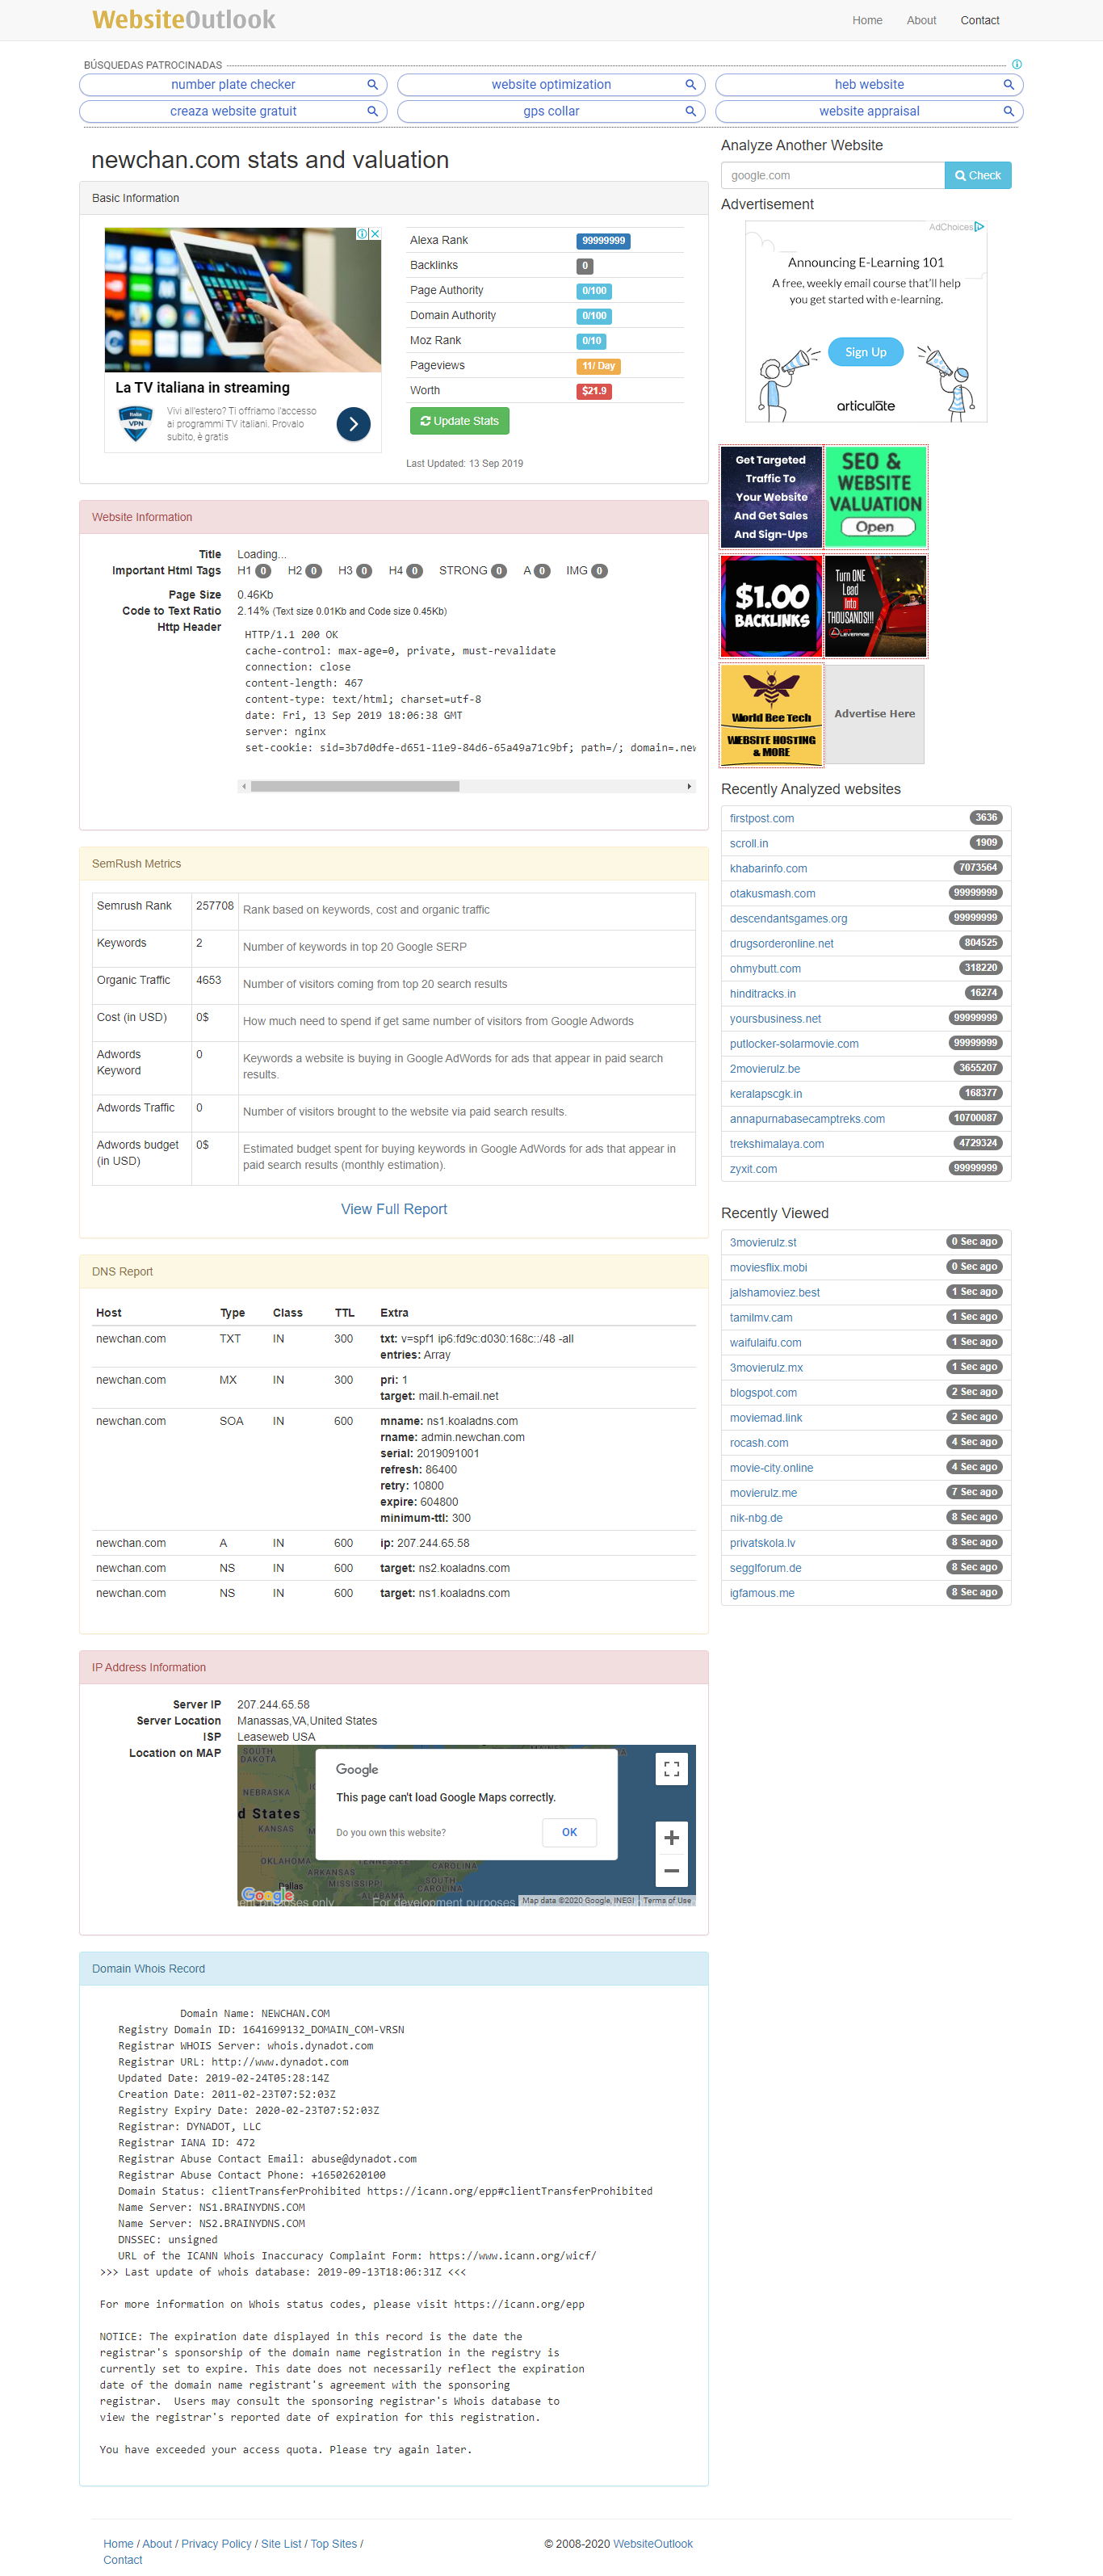Click IMG tag count badge

tap(599, 571)
